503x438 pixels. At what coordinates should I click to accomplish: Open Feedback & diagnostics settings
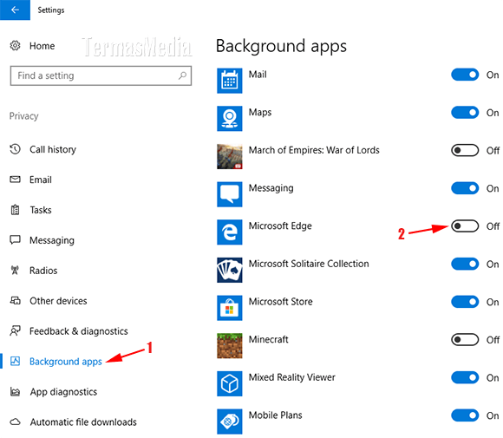pos(79,331)
